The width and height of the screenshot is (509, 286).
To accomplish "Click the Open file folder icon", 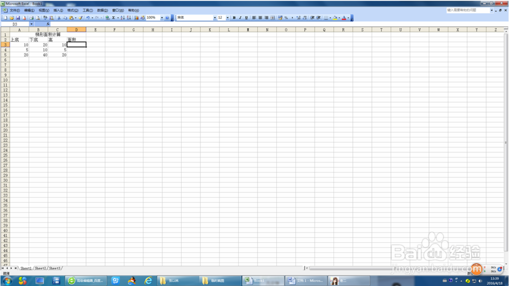I will (12, 18).
